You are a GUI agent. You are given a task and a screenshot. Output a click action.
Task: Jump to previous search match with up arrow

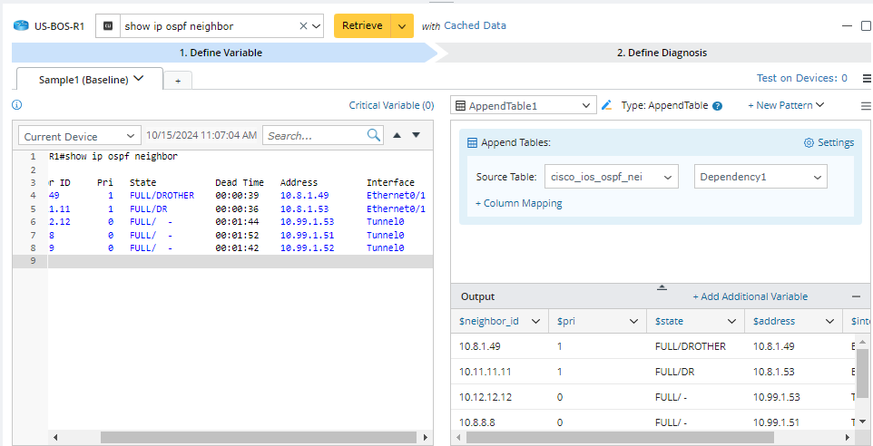click(397, 135)
